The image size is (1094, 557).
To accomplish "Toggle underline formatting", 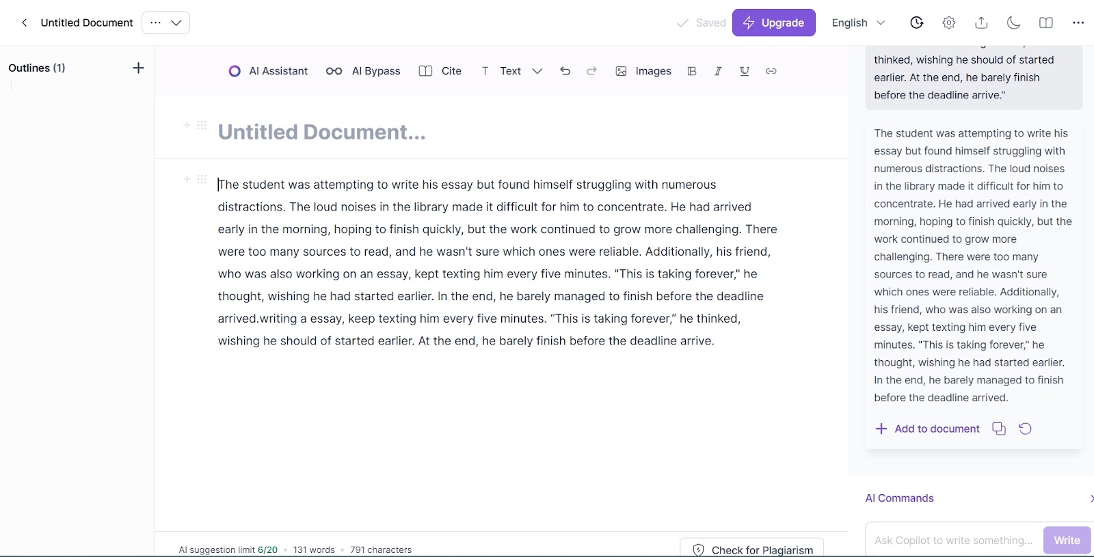I will point(745,71).
